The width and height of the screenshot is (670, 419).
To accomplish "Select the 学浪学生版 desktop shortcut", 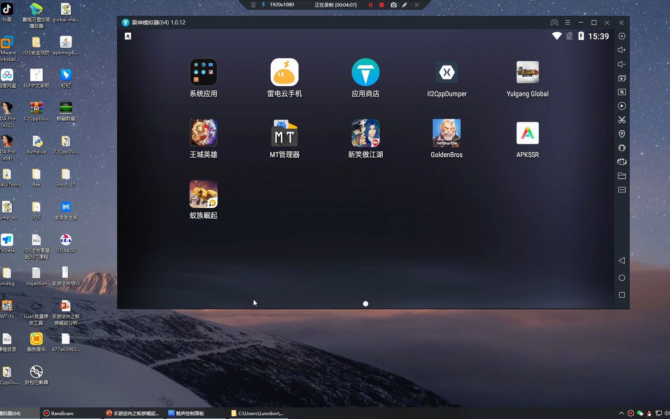I will point(66,211).
